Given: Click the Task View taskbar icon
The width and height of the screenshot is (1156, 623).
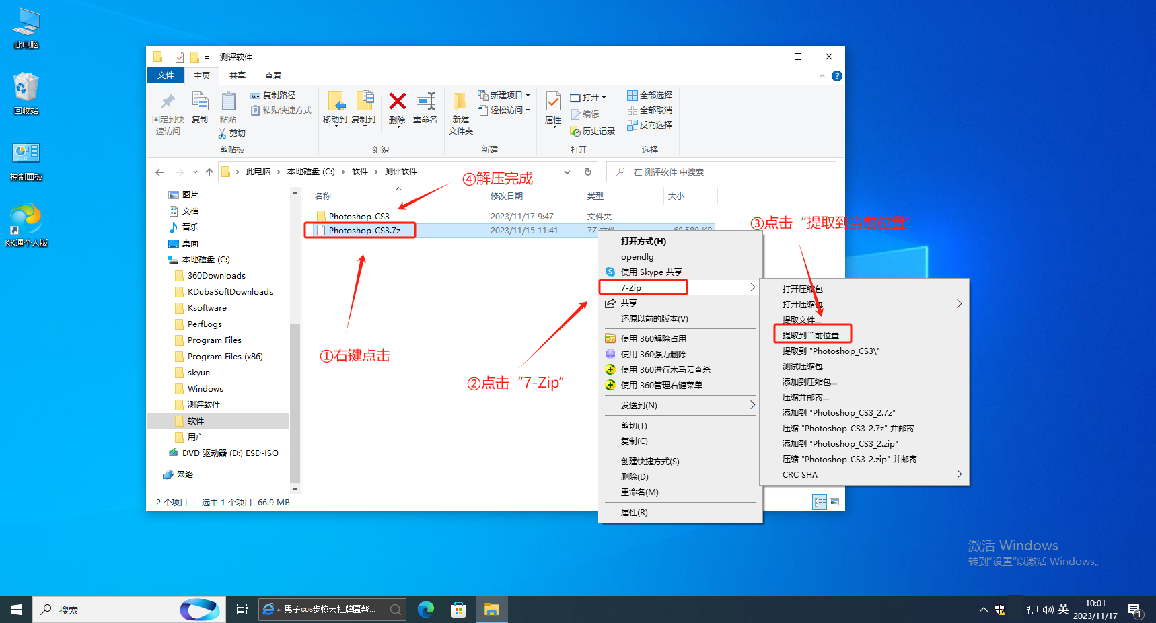Looking at the screenshot, I should coord(242,610).
